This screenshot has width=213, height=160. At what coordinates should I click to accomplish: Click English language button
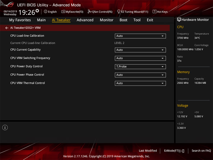pos(50,12)
